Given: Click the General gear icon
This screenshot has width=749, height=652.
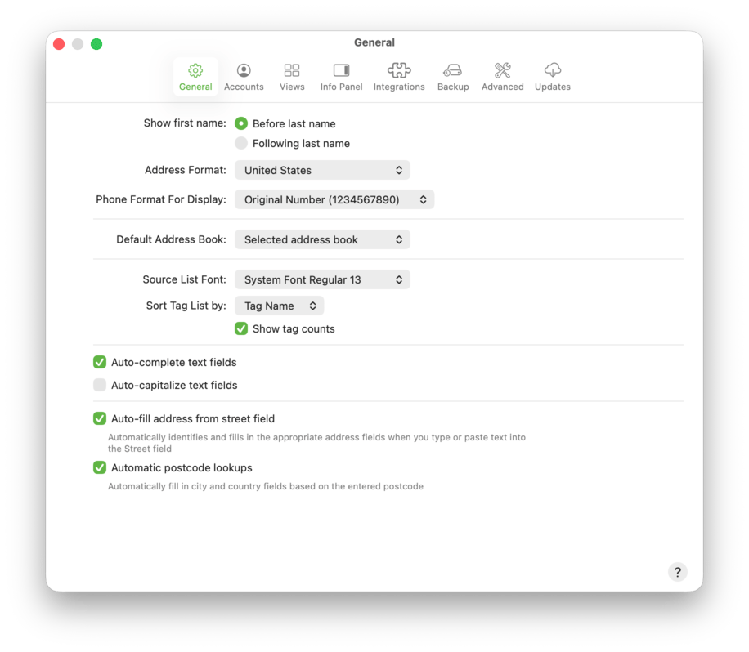Looking at the screenshot, I should pyautogui.click(x=195, y=71).
